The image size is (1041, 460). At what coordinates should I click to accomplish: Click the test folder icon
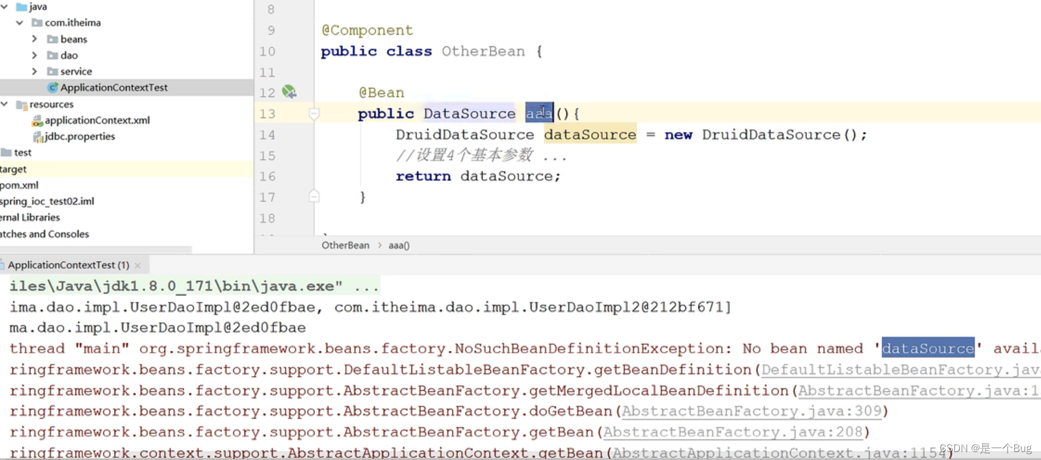6,153
